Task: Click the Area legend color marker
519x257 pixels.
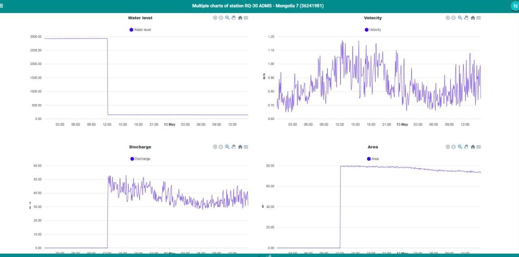Action: 369,159
